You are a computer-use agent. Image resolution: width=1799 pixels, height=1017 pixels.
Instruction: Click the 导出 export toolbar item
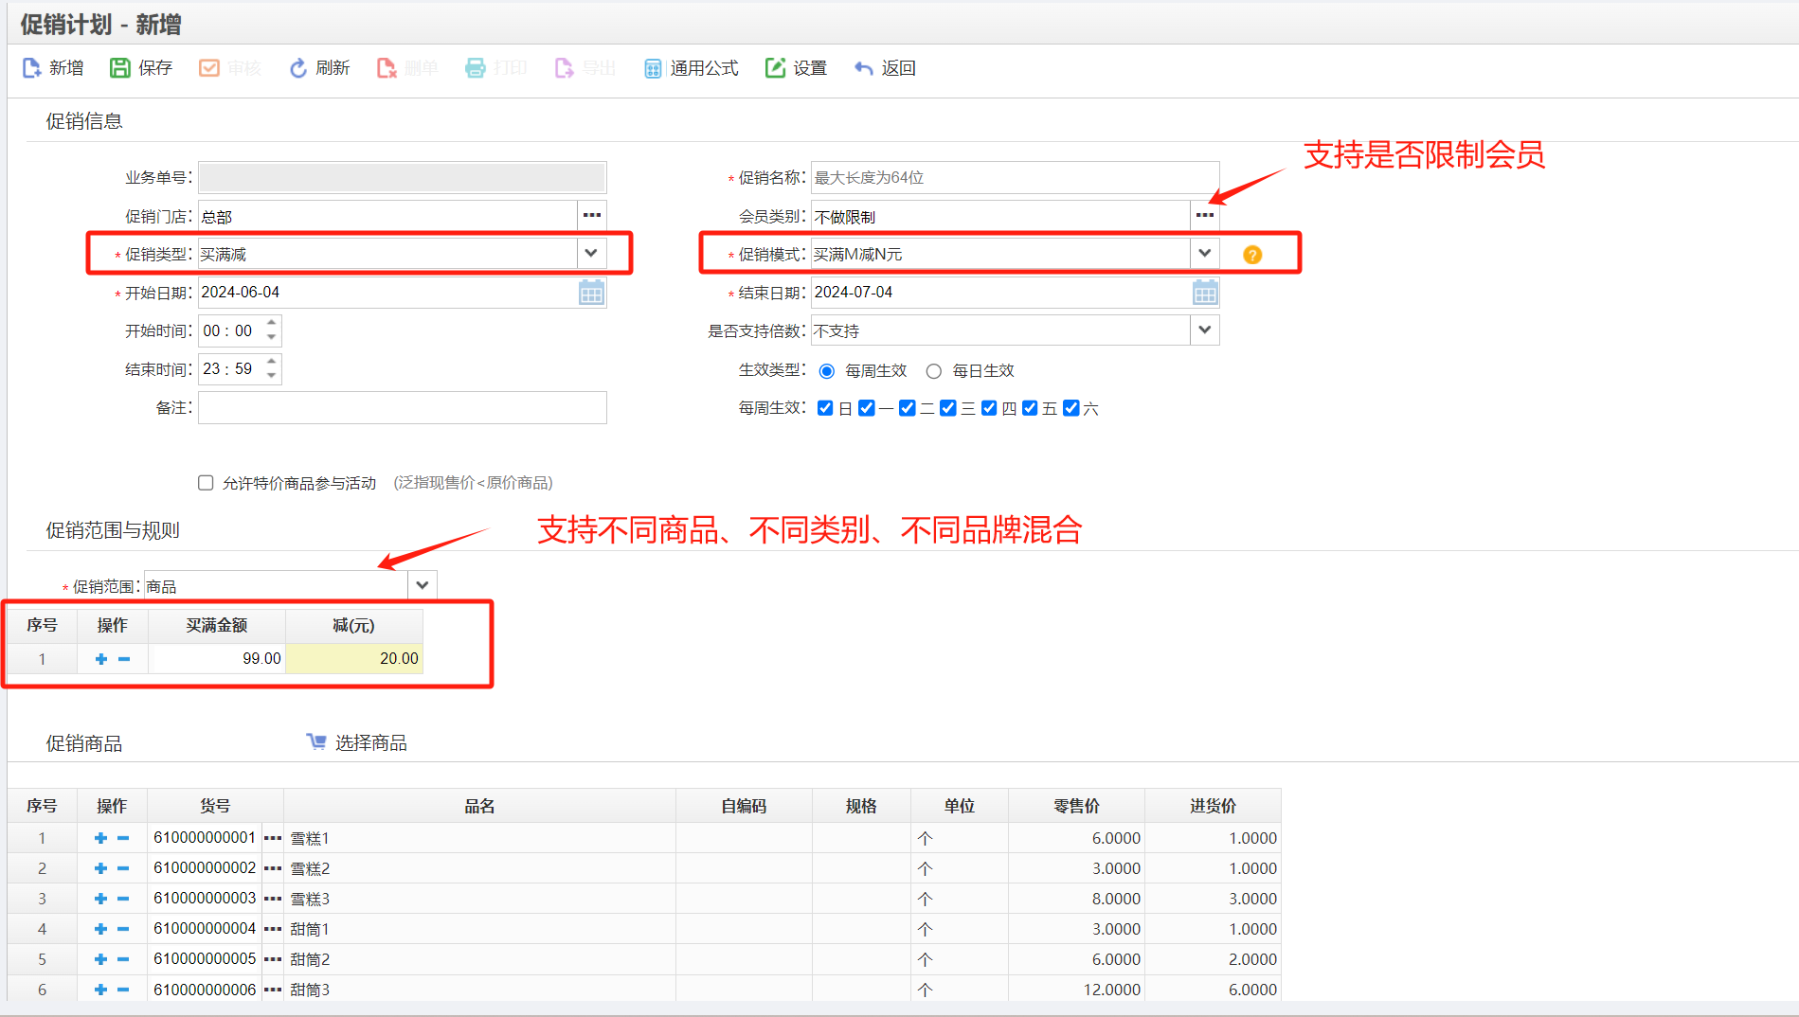pos(585,67)
